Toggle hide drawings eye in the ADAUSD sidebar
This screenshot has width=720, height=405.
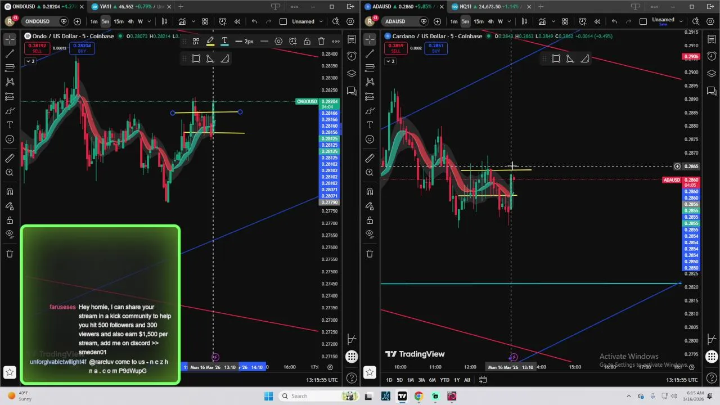click(x=370, y=234)
